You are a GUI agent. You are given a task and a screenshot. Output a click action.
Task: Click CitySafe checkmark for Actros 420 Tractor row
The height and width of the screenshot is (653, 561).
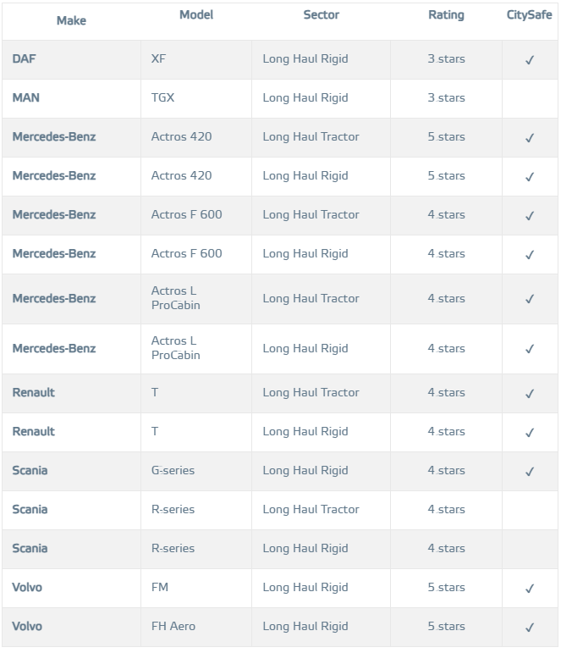(x=530, y=137)
